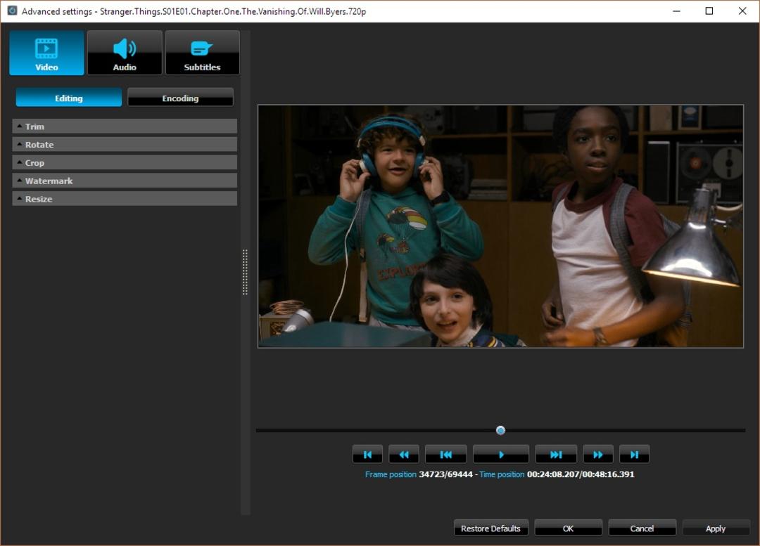Skip to next keyframe button
This screenshot has height=546, width=760.
556,455
